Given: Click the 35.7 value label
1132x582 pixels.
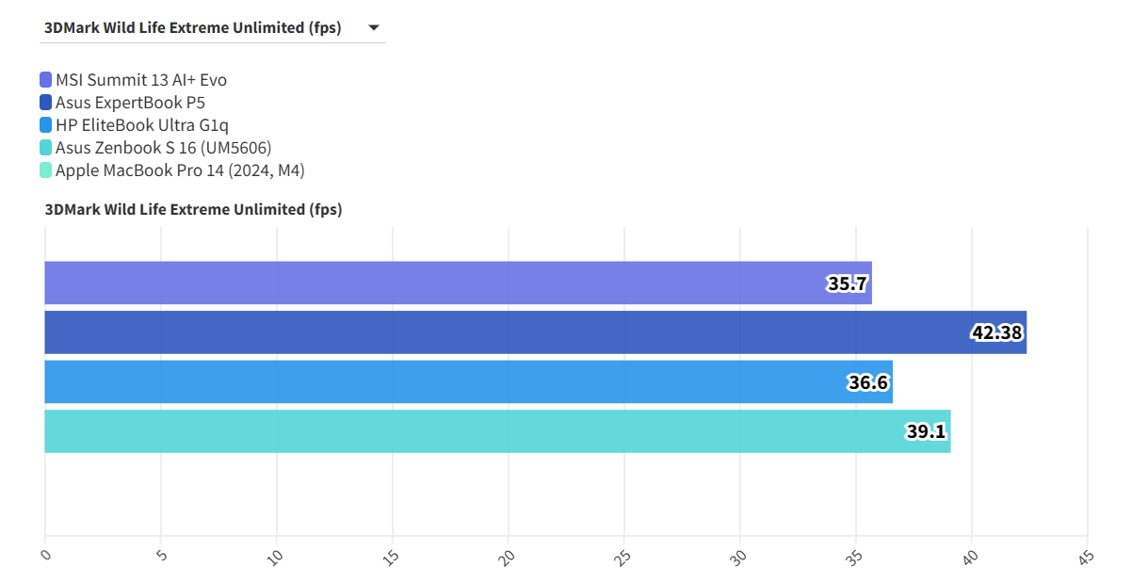Looking at the screenshot, I should tap(847, 283).
